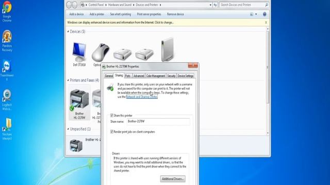The height and width of the screenshot is (185, 330).
Task: Click the vertical scrollbar in Devices and Printers
Action: point(268,67)
